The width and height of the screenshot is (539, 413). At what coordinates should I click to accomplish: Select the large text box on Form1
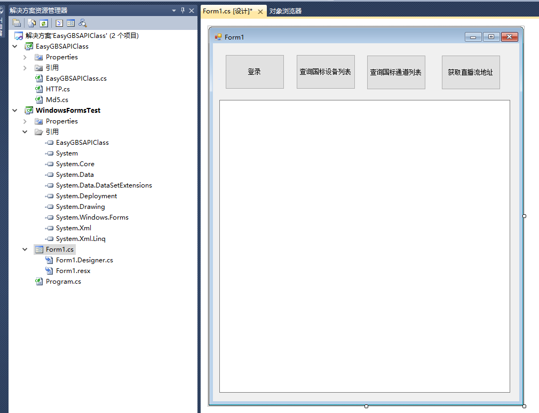364,246
